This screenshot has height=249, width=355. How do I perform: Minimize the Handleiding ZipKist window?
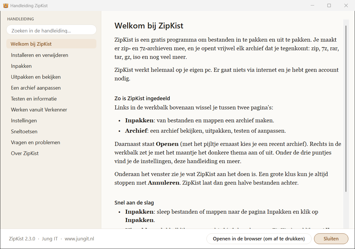(312, 5)
